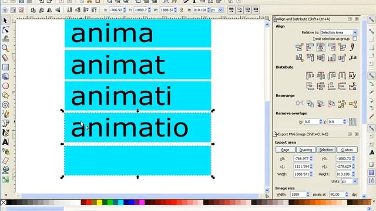Set export area to Custom
Screen dimensions: 376x211
[x=347, y=150]
